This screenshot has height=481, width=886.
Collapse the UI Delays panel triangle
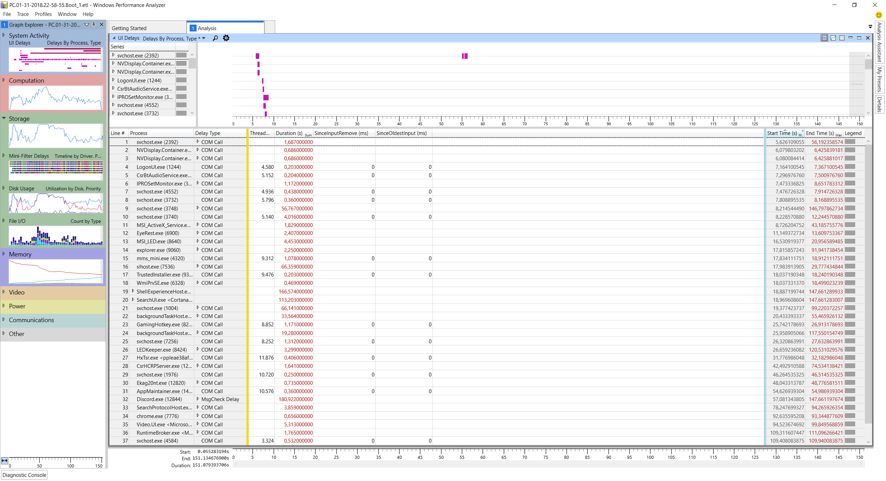pyautogui.click(x=114, y=38)
